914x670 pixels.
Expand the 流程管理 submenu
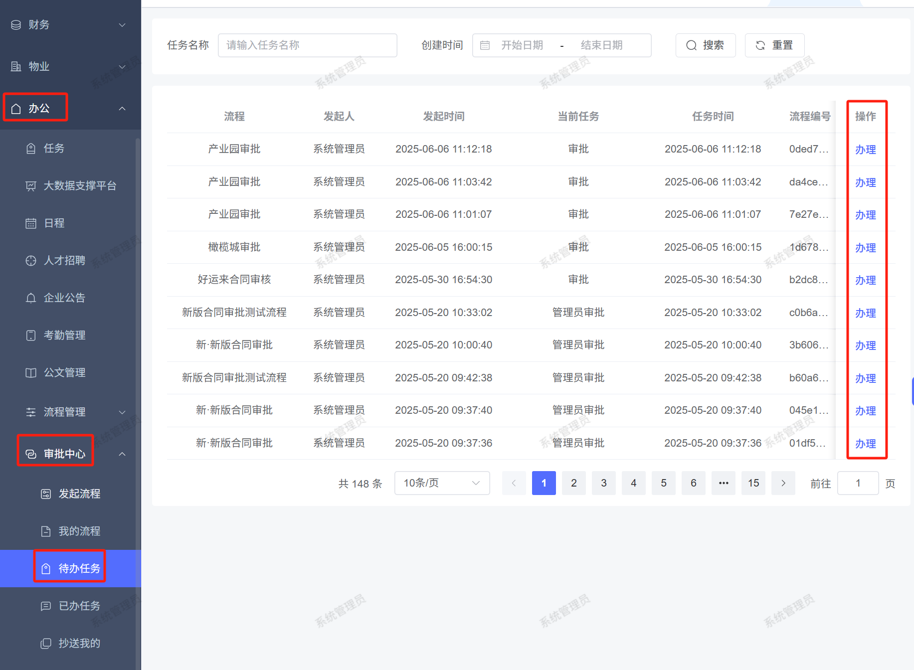pyautogui.click(x=122, y=412)
